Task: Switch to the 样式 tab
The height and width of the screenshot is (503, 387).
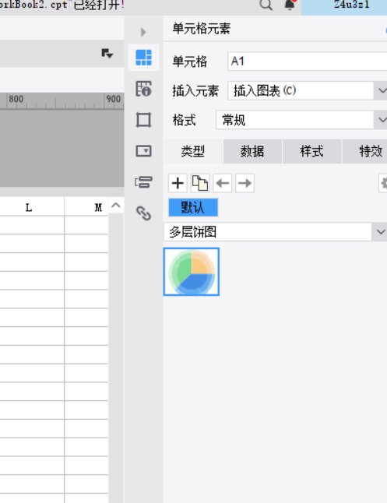Action: [x=312, y=151]
